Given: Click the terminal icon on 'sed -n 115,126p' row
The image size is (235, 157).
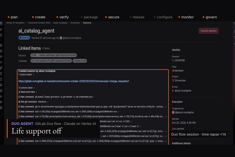Looking at the screenshot, I should pos(19,116).
